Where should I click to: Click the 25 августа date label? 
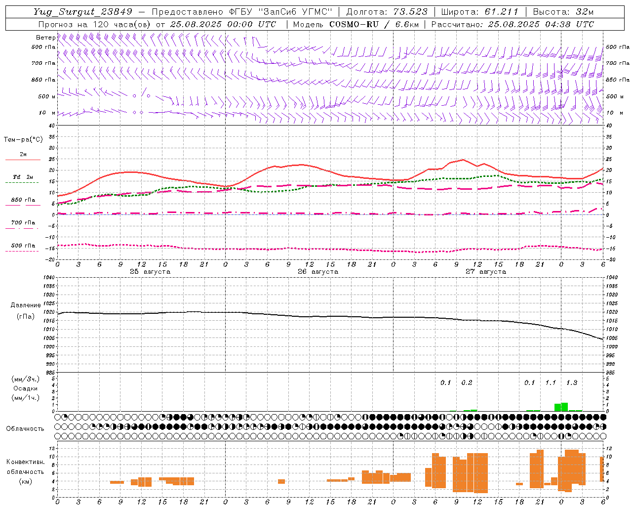(x=150, y=272)
